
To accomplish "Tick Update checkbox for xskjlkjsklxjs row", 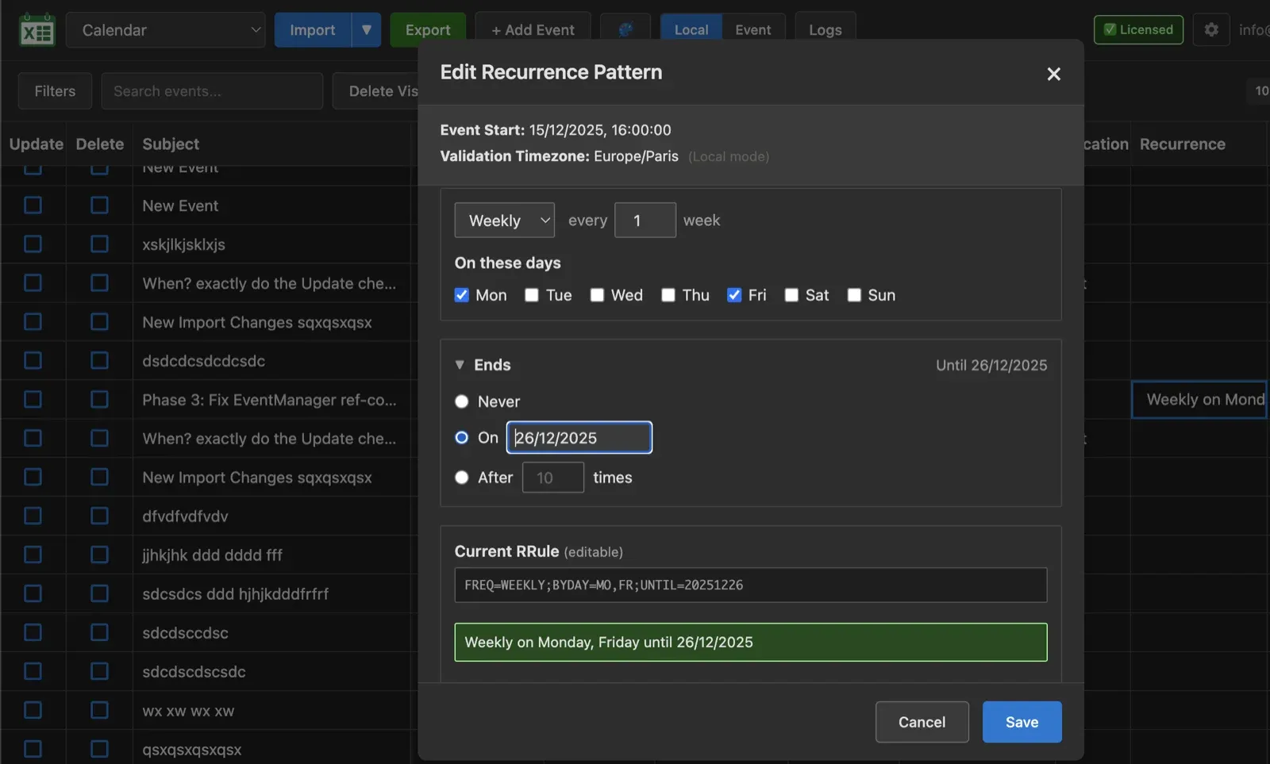I will (x=33, y=244).
